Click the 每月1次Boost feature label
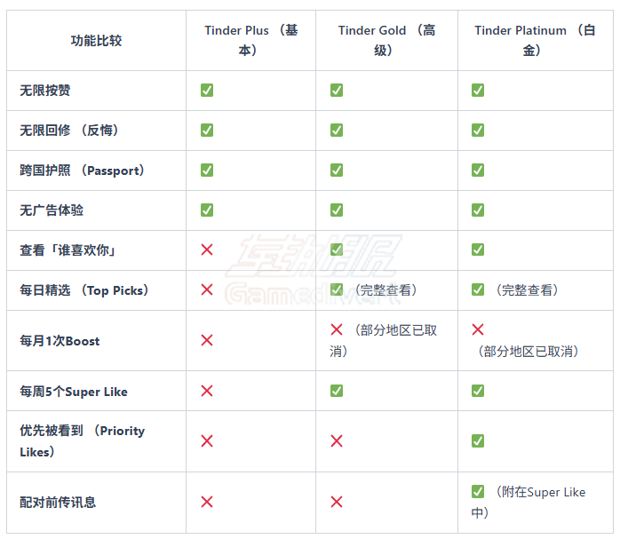The height and width of the screenshot is (539, 628). click(x=60, y=341)
